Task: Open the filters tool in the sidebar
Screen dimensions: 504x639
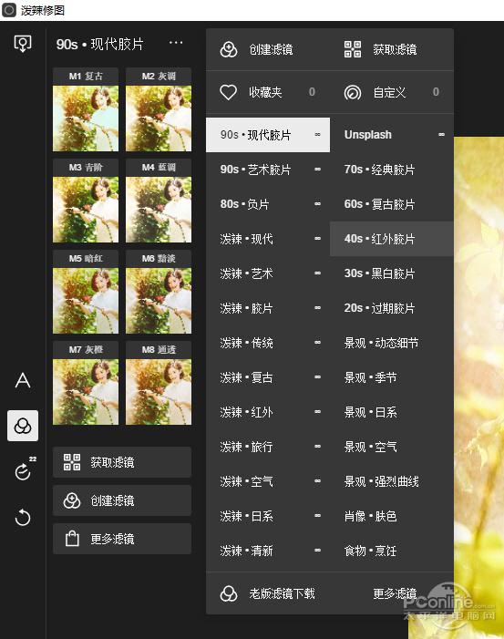Action: point(23,426)
